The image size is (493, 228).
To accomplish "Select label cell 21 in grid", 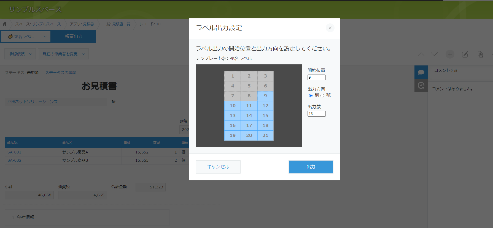I will [265, 135].
